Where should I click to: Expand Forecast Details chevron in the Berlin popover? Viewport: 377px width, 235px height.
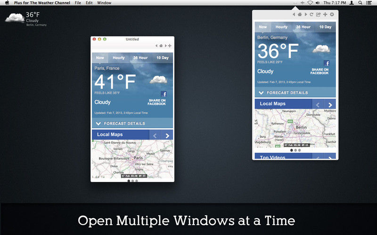click(261, 93)
